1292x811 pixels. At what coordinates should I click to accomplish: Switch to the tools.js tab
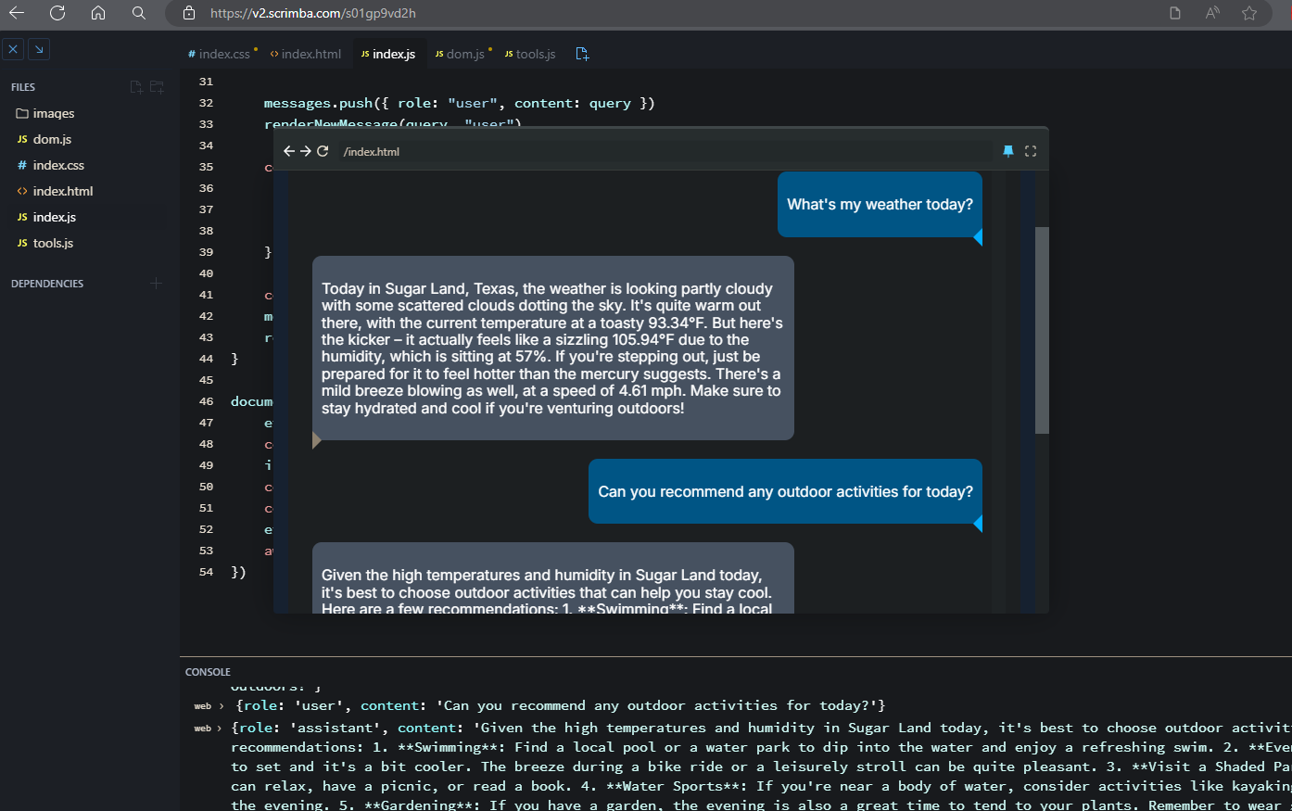535,54
